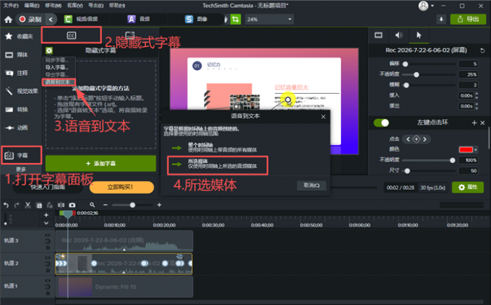Adjust the 偏移 offset slider
This screenshot has height=305, width=491.
coord(405,64)
